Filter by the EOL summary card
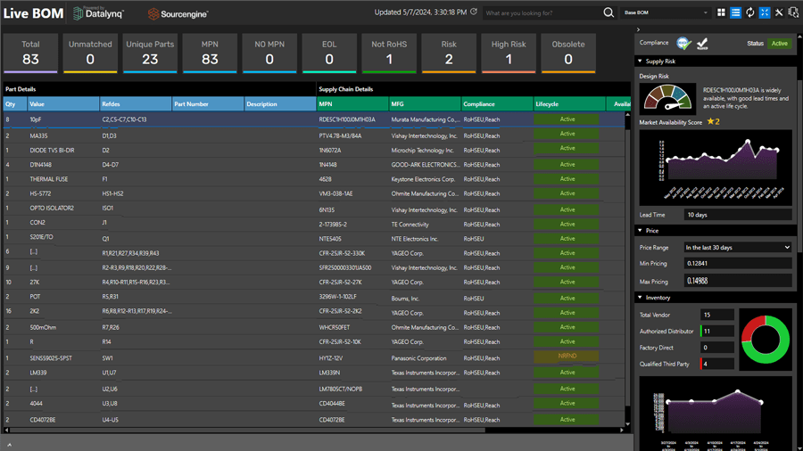 click(x=329, y=53)
